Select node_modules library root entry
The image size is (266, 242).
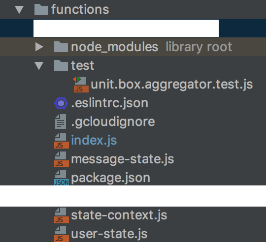point(152,47)
